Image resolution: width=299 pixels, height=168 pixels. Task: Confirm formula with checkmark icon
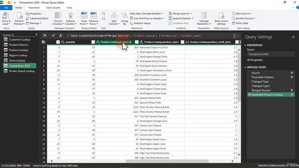(x=53, y=35)
